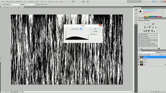Open the Образец sample dropdown in options bar

(29, 5)
